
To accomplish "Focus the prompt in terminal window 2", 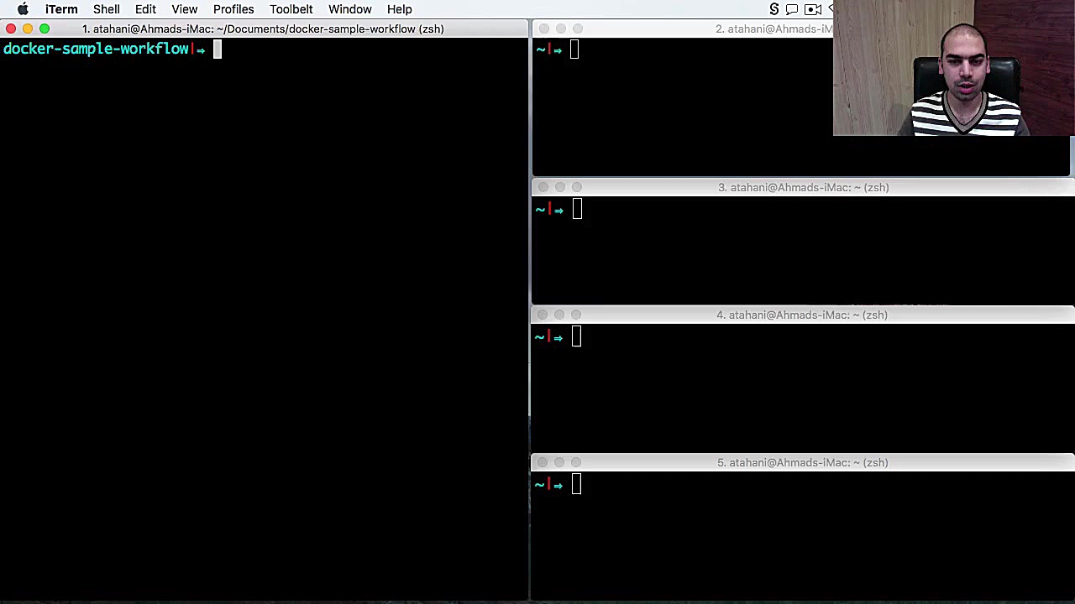I will pos(574,50).
